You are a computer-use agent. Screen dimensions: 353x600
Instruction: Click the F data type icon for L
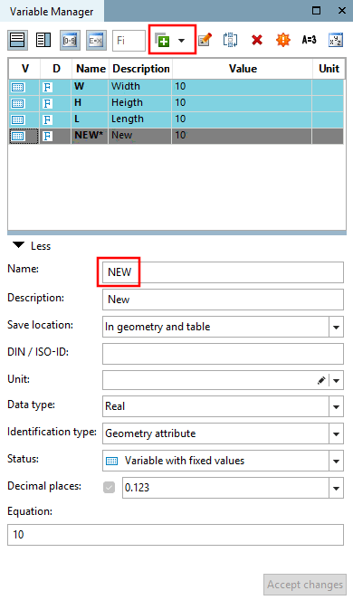47,119
